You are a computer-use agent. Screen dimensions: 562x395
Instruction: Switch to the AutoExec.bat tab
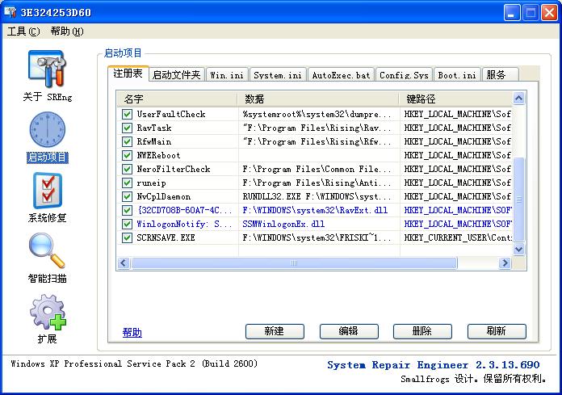[x=341, y=75]
